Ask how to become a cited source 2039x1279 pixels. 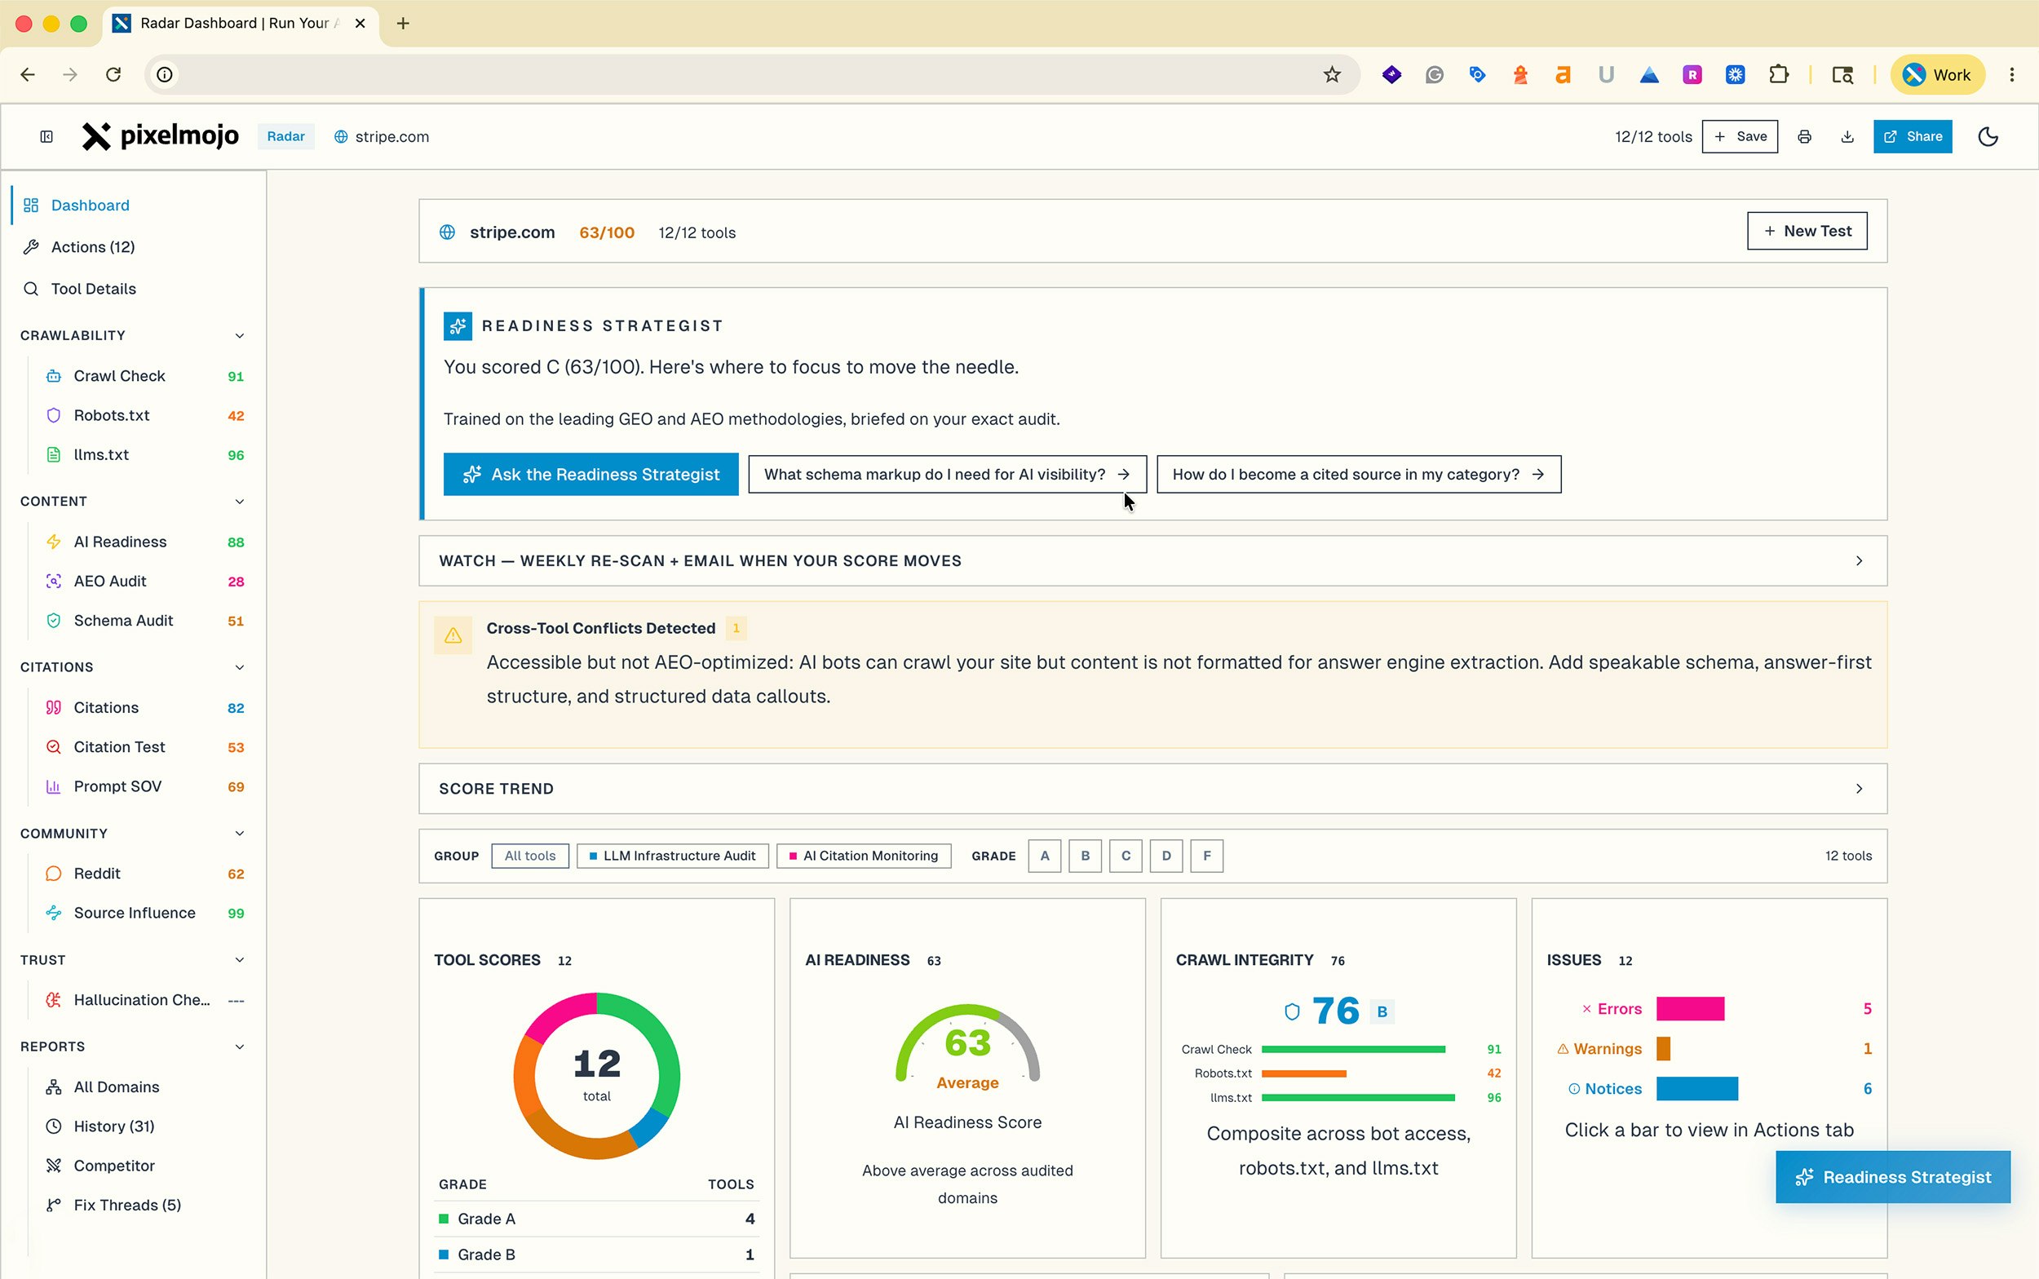pyautogui.click(x=1358, y=475)
